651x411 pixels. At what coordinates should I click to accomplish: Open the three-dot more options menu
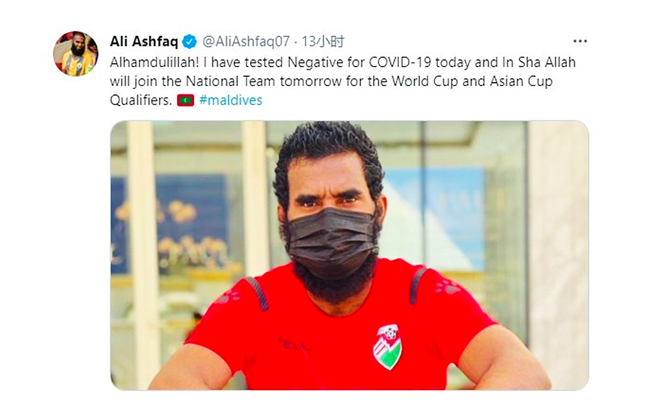(579, 42)
